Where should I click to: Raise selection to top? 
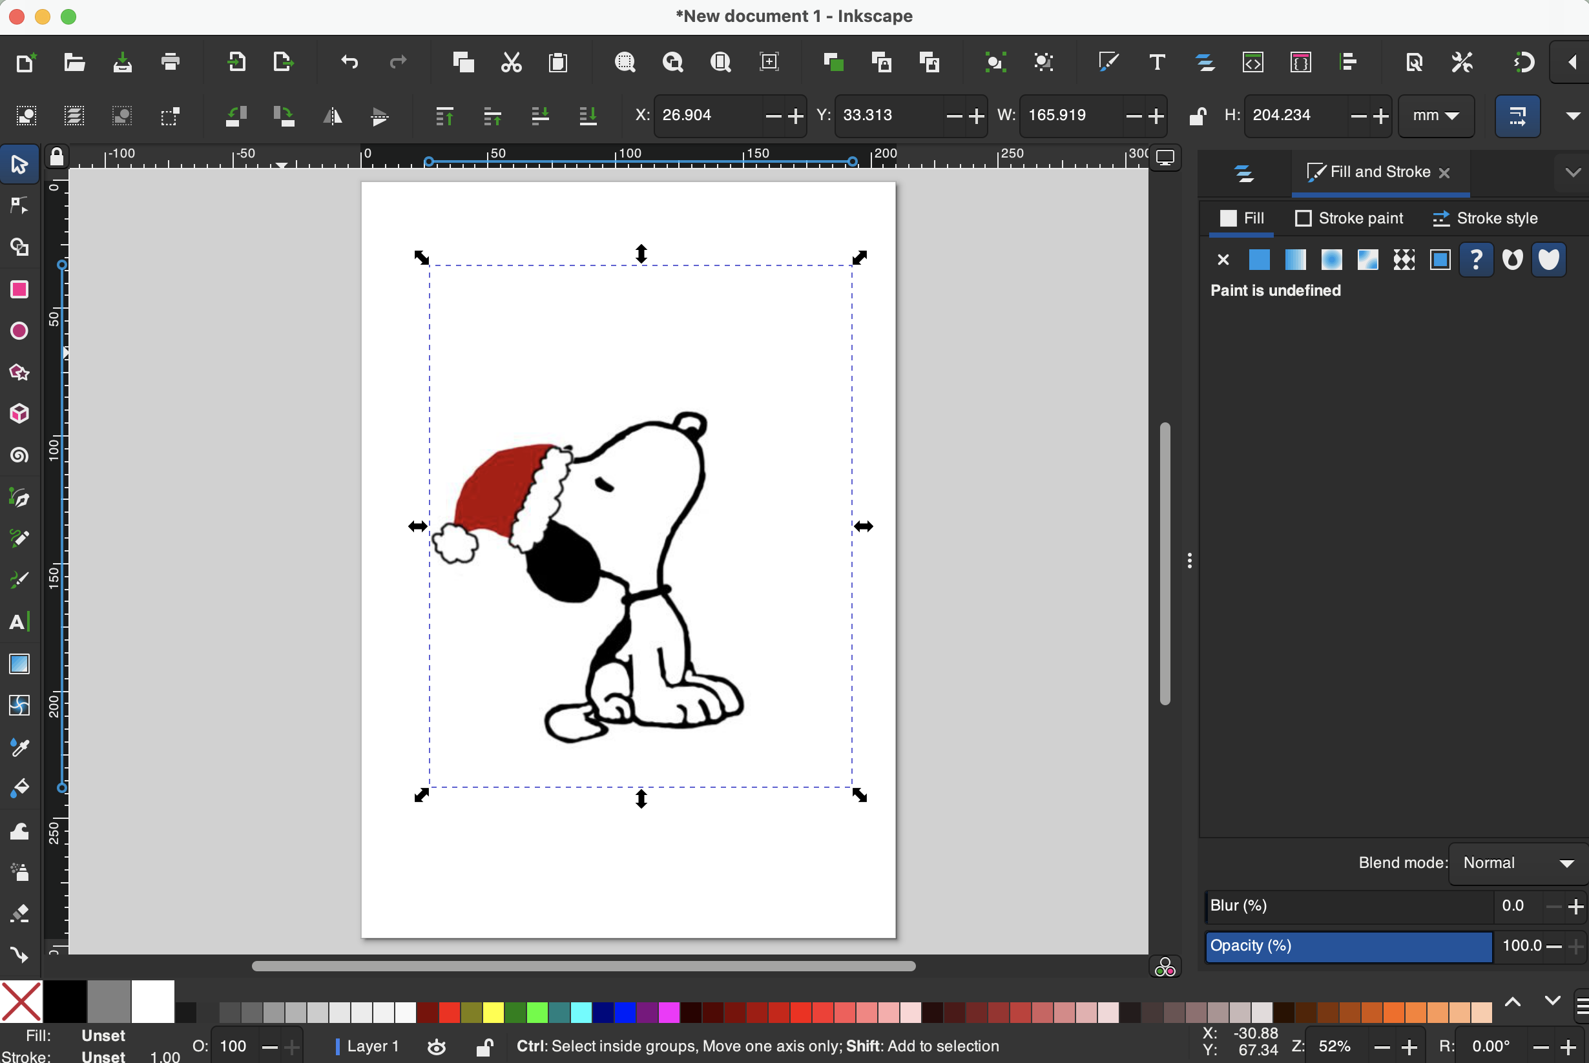pos(444,116)
